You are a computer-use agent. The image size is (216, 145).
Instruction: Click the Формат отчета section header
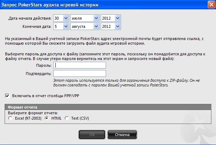[x=108, y=107]
